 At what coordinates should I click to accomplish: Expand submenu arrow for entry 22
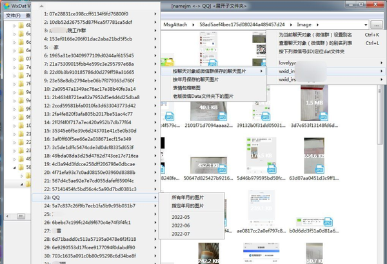point(155,189)
